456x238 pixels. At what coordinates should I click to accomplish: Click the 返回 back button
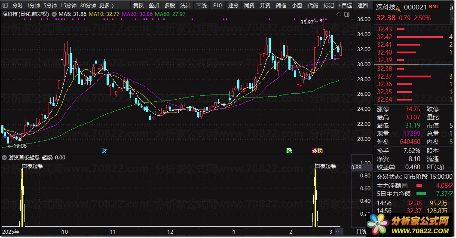pos(363,6)
